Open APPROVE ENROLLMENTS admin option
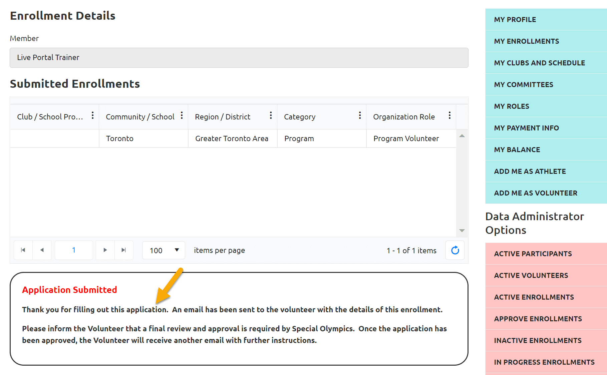Viewport: 607px width, 375px height. (x=546, y=319)
